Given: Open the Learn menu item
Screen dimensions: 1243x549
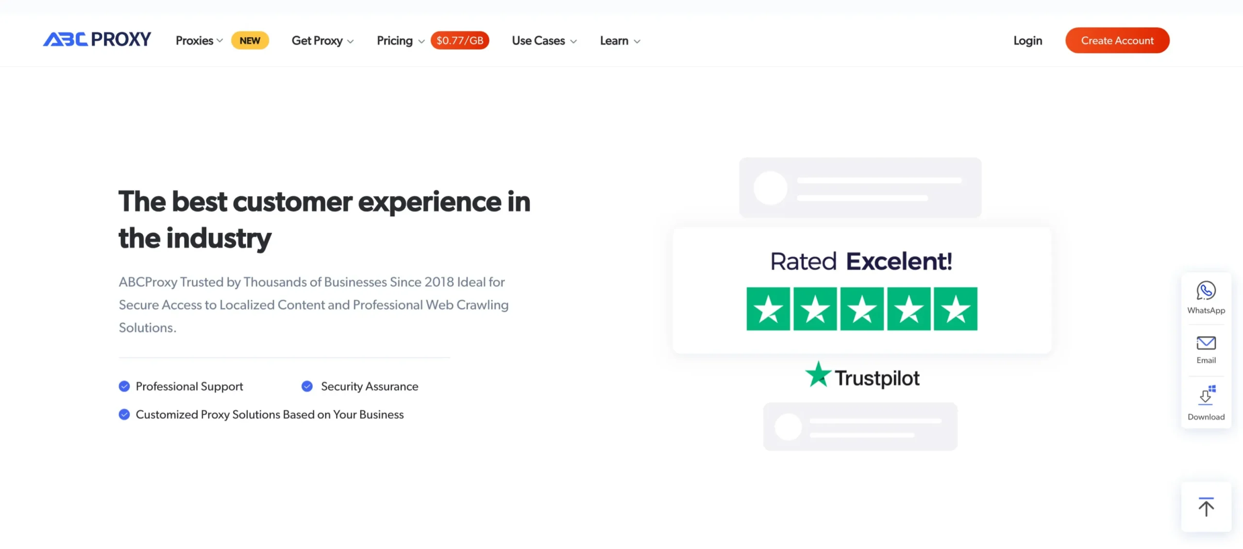Looking at the screenshot, I should pos(619,40).
